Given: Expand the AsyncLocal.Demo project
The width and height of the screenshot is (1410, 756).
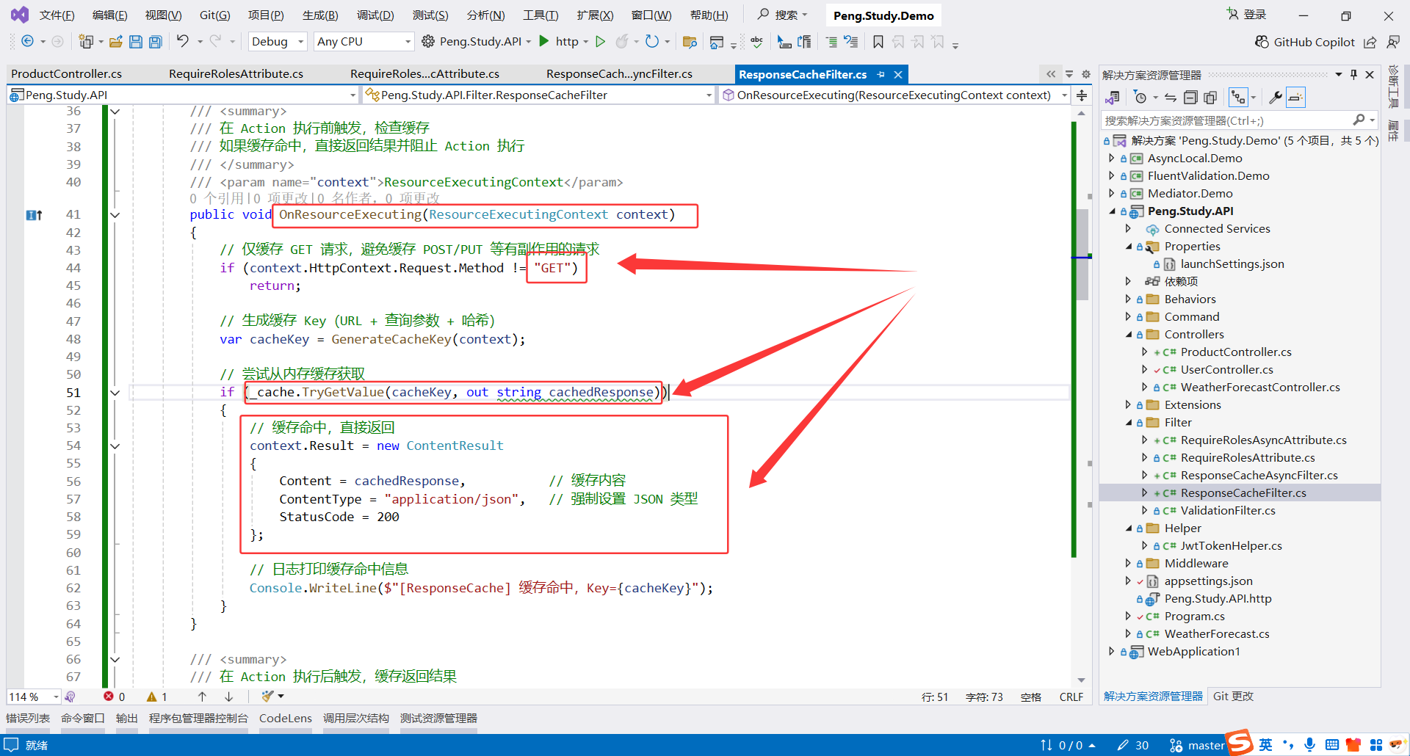Looking at the screenshot, I should 1112,158.
